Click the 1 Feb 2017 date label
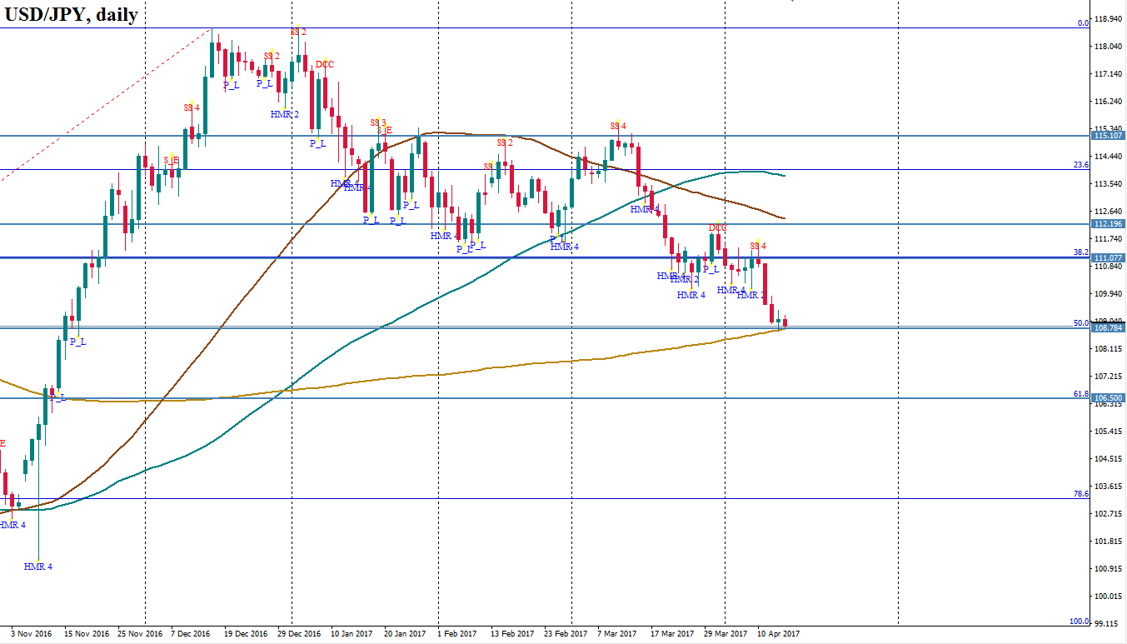This screenshot has height=644, width=1127. 456,634
